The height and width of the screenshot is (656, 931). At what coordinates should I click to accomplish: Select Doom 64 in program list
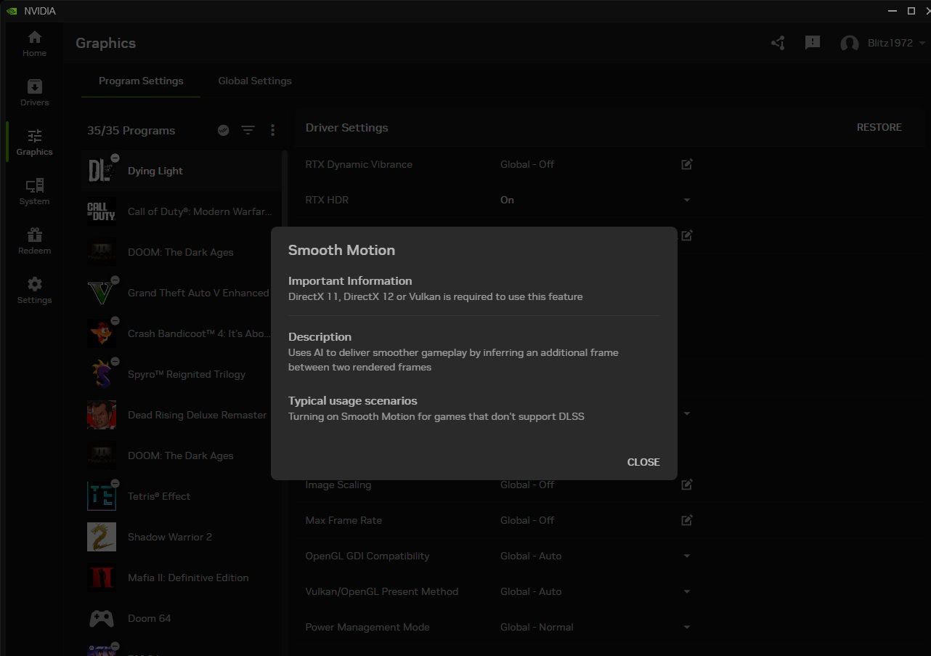[181, 618]
